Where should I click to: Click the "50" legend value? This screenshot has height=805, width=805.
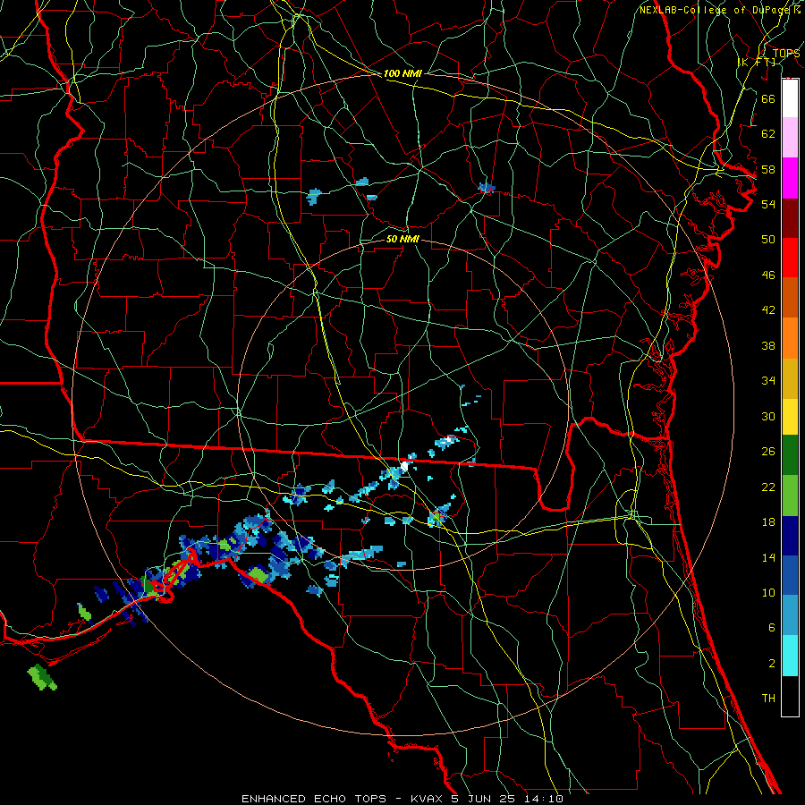(768, 239)
